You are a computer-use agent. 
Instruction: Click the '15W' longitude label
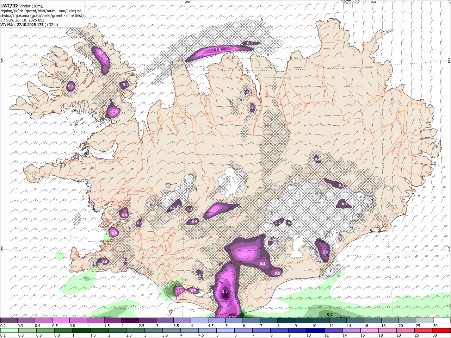coord(373,2)
